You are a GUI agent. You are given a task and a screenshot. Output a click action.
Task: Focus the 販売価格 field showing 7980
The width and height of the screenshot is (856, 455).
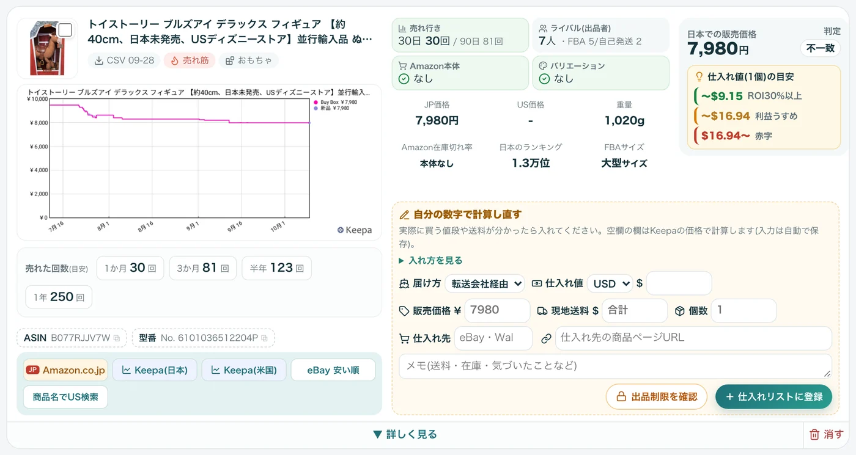[x=497, y=310]
